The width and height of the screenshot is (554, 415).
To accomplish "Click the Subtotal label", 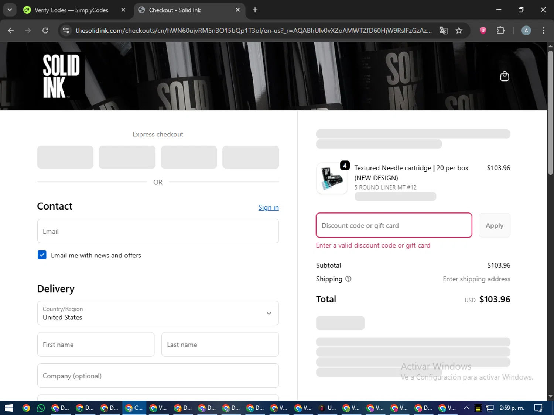I will click(x=328, y=265).
